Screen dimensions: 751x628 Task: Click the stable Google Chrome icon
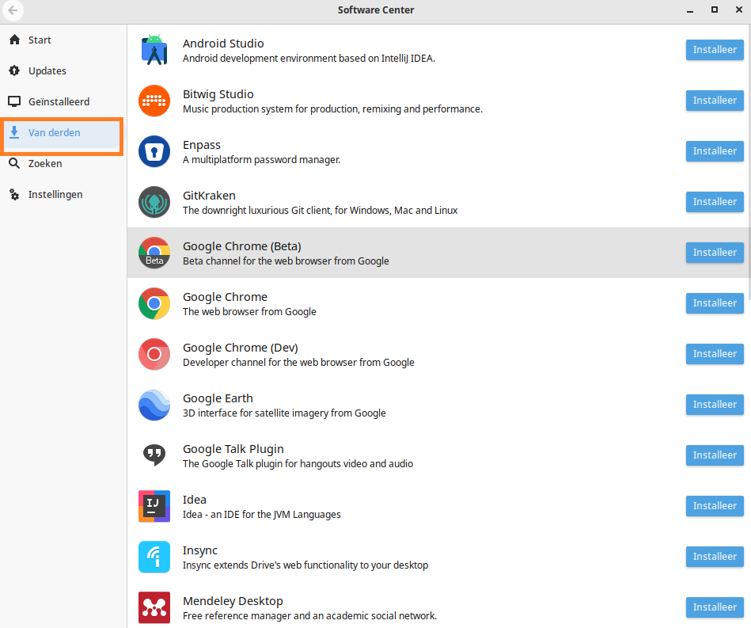tap(154, 303)
